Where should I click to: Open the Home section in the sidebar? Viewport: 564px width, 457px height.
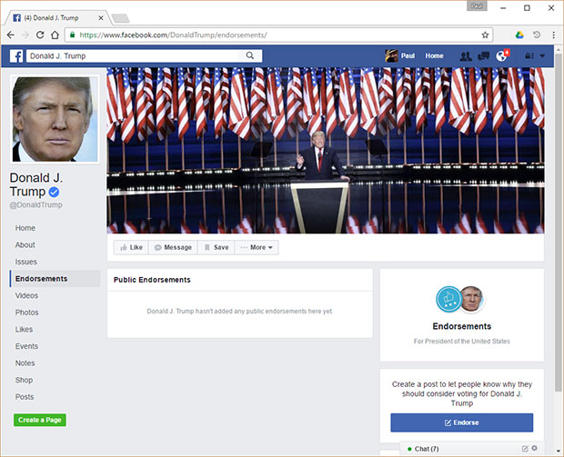click(x=25, y=228)
